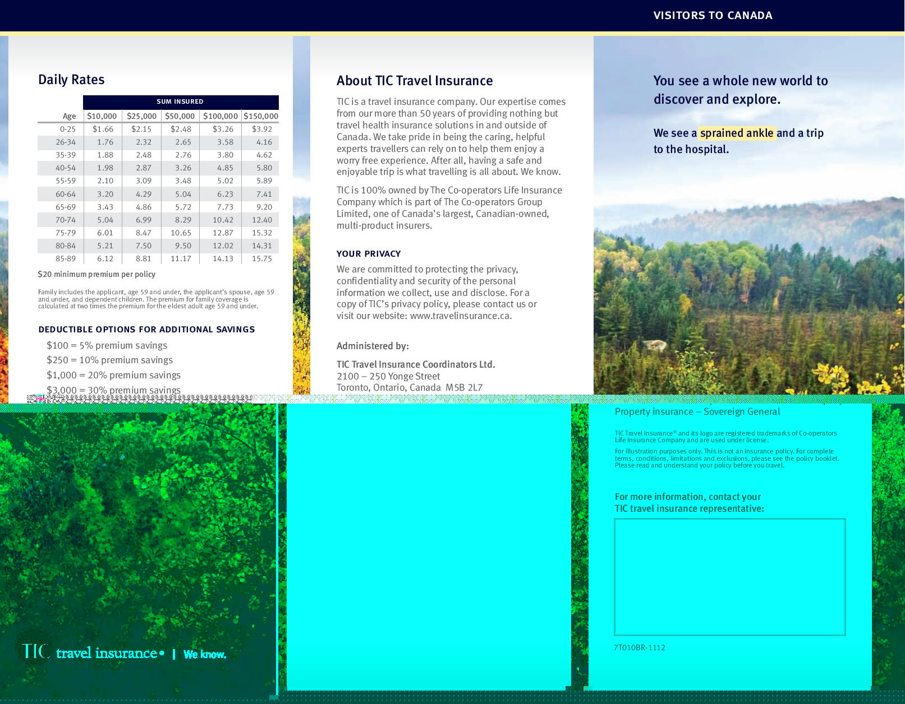Click the '65-69' age row label
This screenshot has width=905, height=704.
tap(66, 207)
